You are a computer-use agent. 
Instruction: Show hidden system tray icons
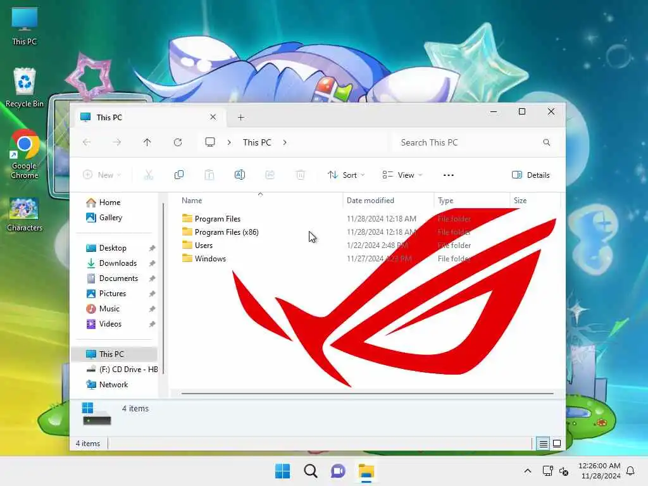[528, 471]
